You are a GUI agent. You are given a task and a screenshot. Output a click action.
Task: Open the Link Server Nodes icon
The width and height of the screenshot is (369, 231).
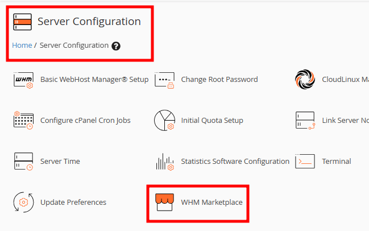coord(305,120)
